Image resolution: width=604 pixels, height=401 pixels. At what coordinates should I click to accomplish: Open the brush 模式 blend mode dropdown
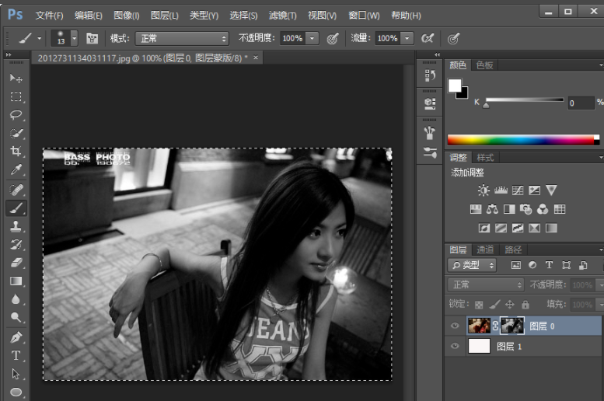[182, 38]
